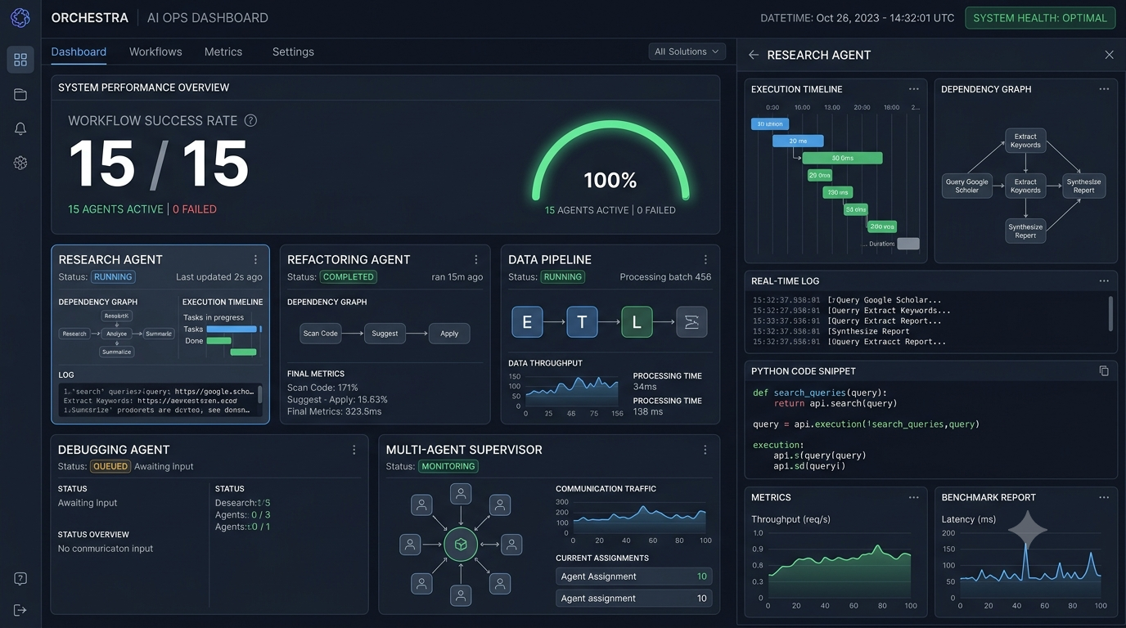This screenshot has width=1126, height=628.
Task: Click the Query Google Scholar graph node
Action: tap(966, 186)
